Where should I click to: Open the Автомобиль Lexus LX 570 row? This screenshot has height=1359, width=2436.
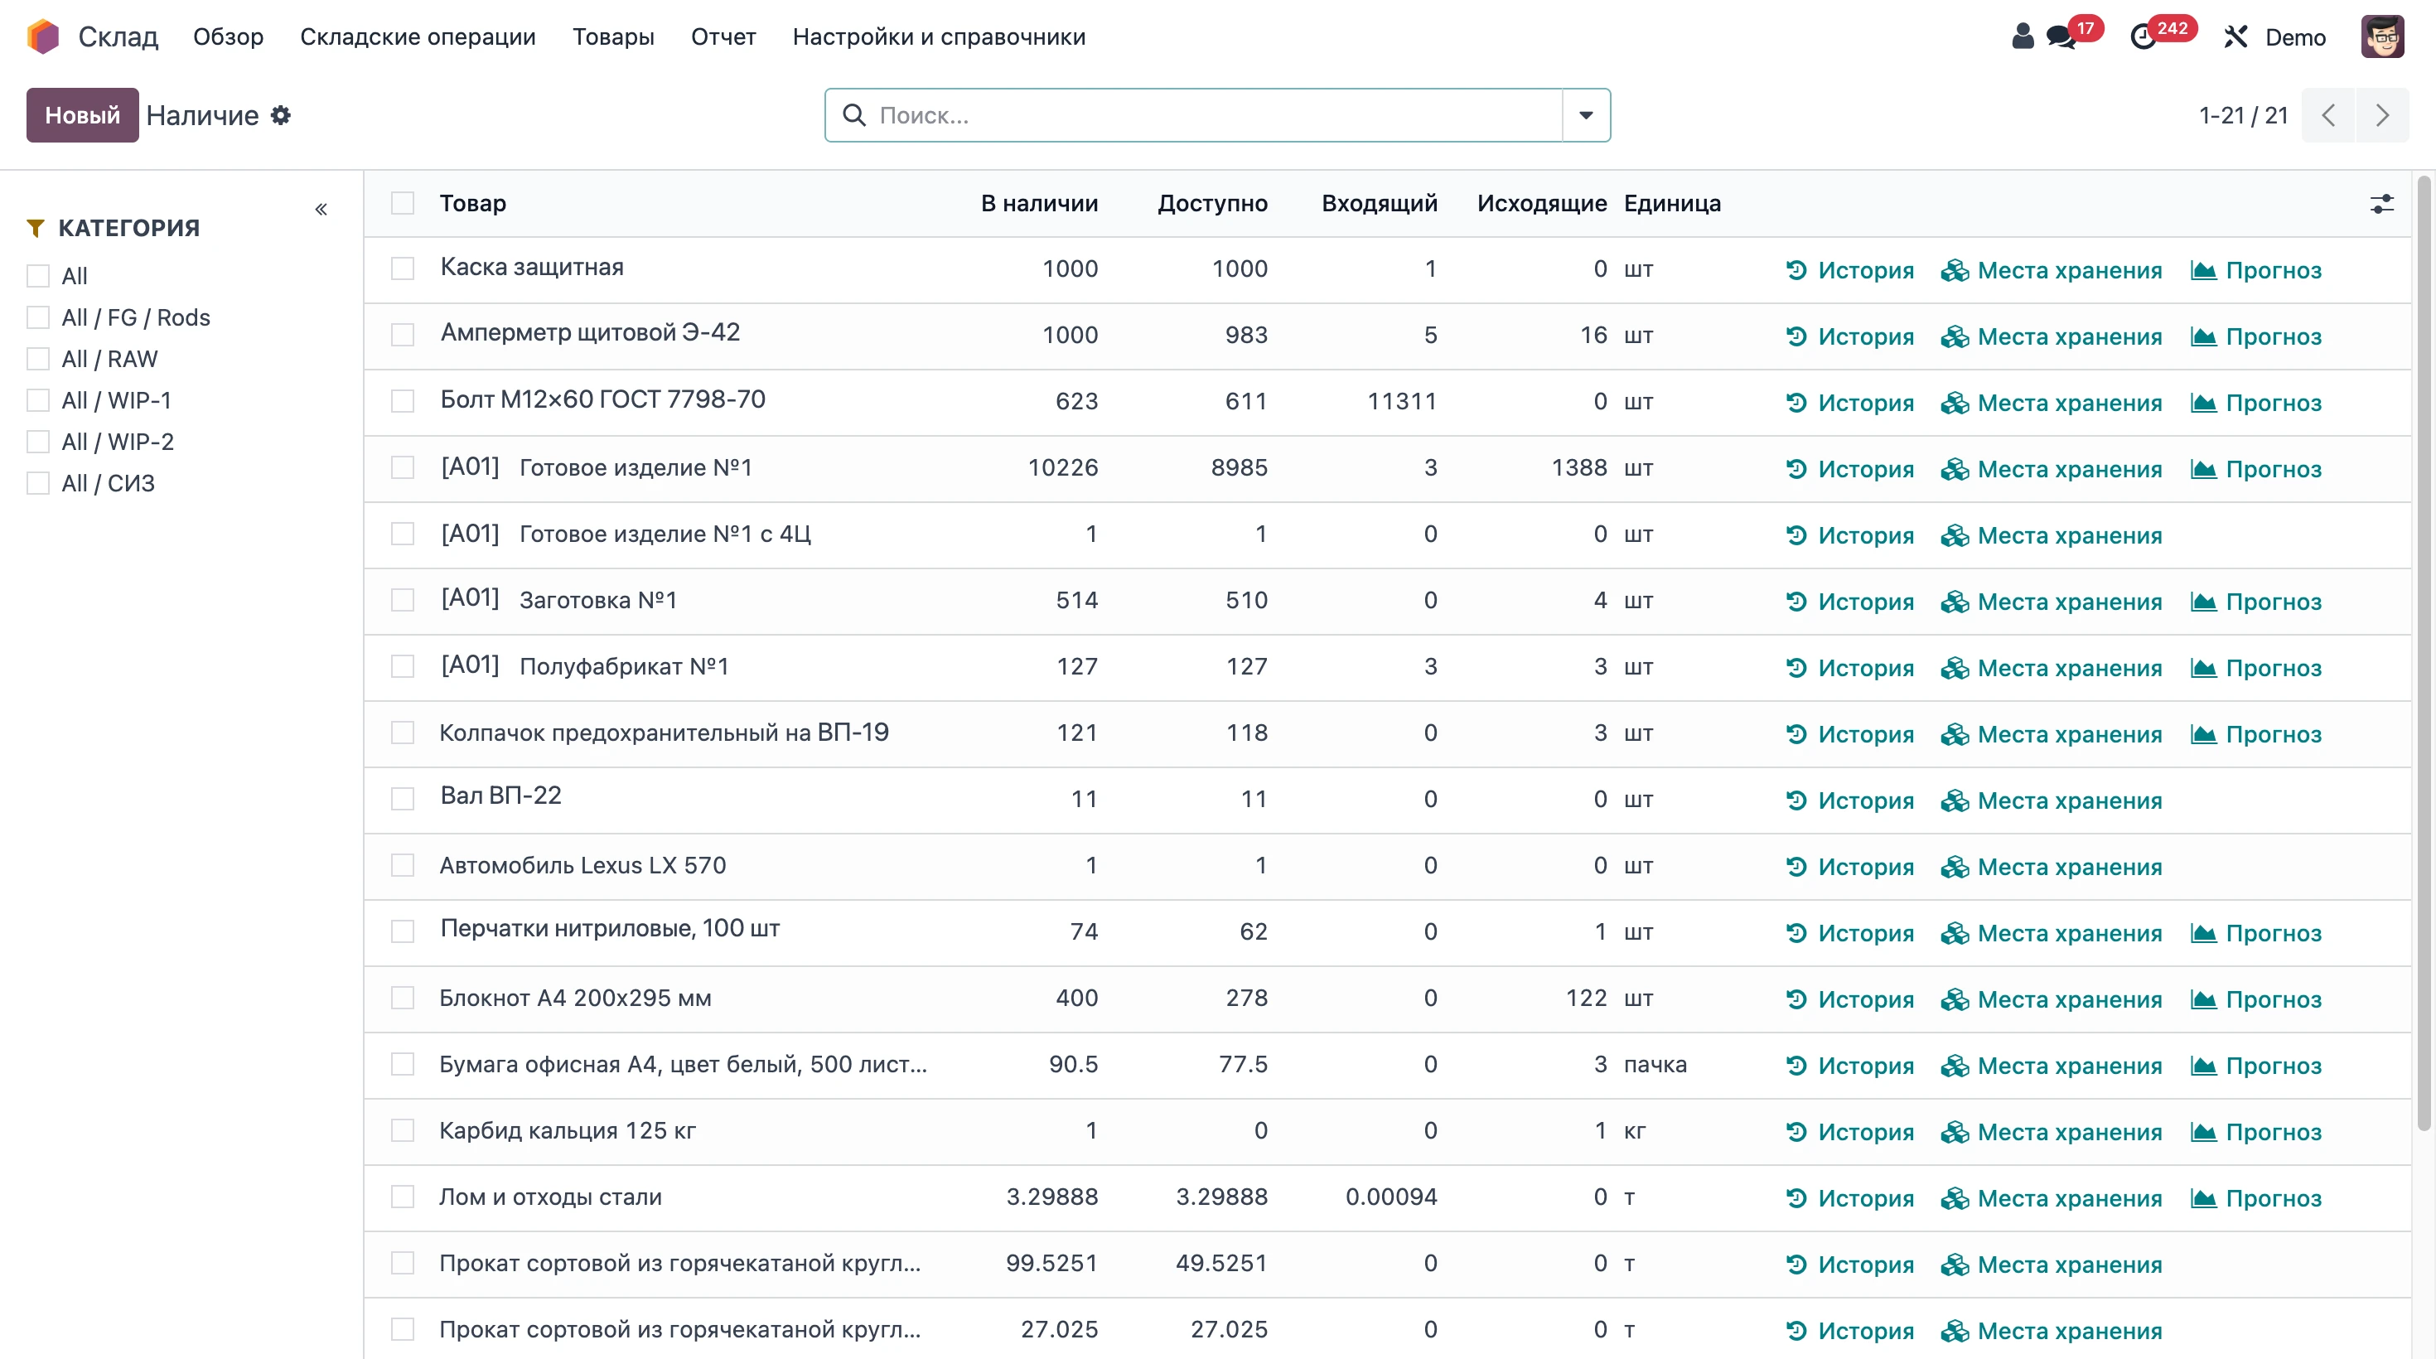(x=1387, y=866)
